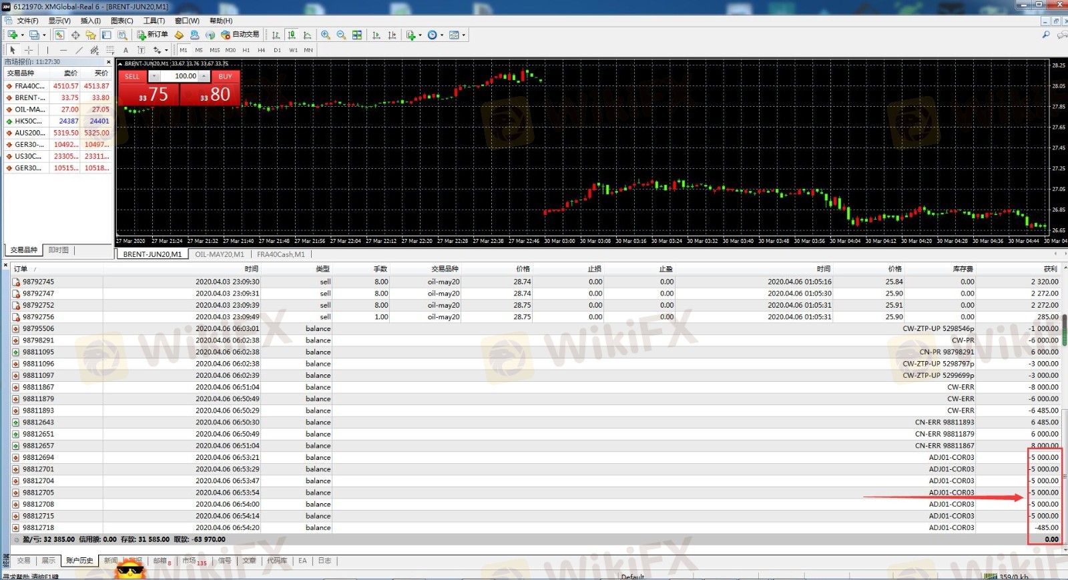The height and width of the screenshot is (580, 1068).
Task: Switch timeframe to M30
Action: click(230, 50)
